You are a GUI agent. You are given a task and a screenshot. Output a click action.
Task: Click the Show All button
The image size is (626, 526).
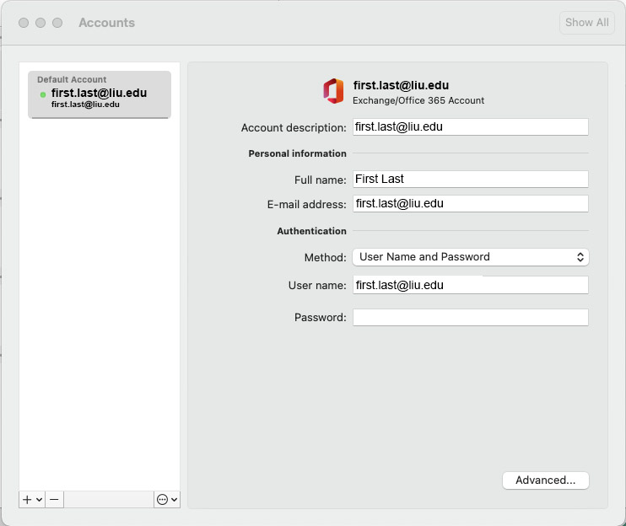pos(586,23)
